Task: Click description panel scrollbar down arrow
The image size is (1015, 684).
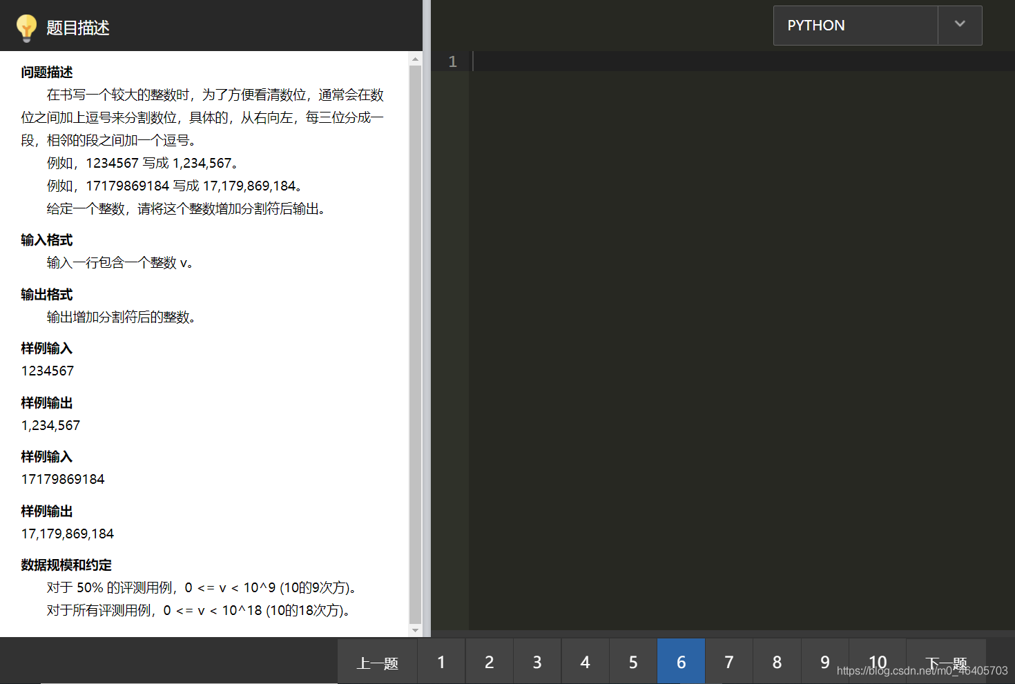Action: (x=415, y=630)
